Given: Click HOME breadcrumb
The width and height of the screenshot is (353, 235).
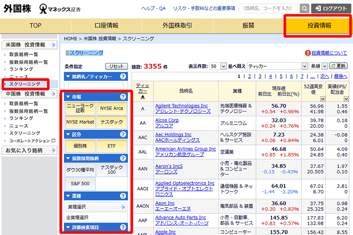Looking at the screenshot, I should pyautogui.click(x=71, y=39).
